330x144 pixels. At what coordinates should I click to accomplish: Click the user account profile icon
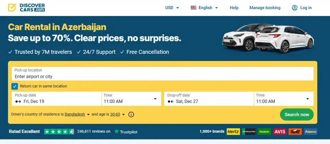click(295, 8)
